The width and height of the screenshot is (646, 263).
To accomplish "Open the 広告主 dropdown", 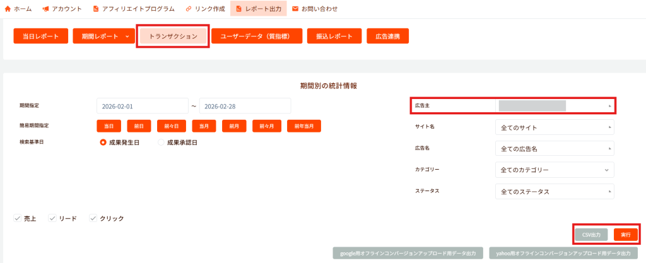I will (554, 106).
